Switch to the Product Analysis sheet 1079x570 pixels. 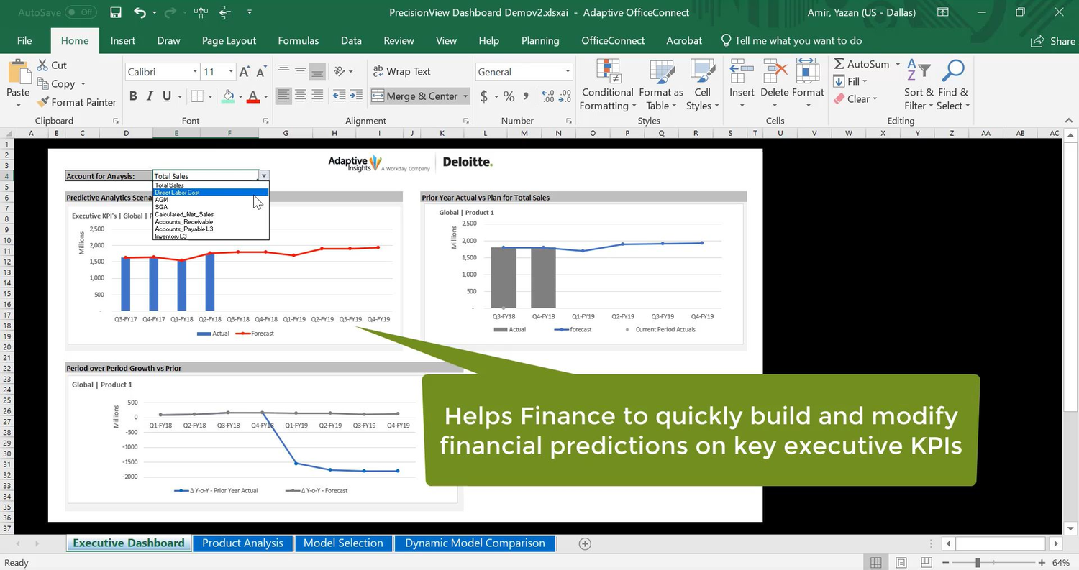click(x=242, y=543)
